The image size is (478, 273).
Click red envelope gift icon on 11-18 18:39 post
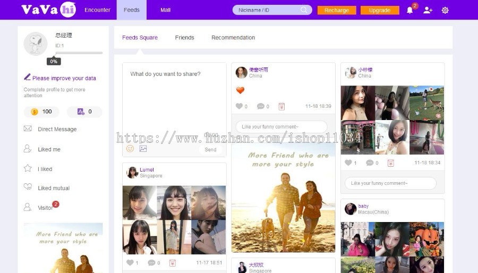coord(281,106)
